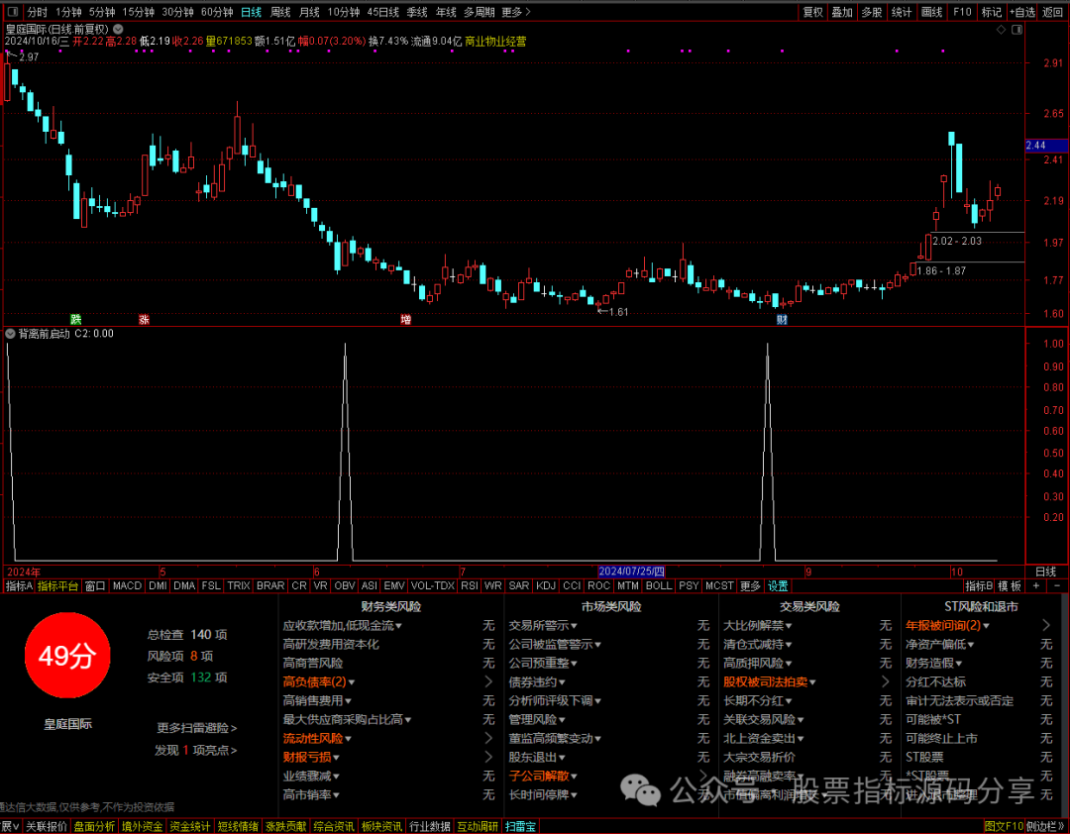Click the 多股 multi-stock button
1070x834 pixels.
click(x=872, y=12)
